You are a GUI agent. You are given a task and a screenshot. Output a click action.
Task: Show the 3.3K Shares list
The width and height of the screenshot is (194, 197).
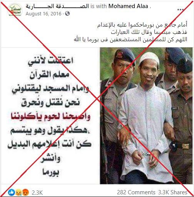tap(173, 192)
